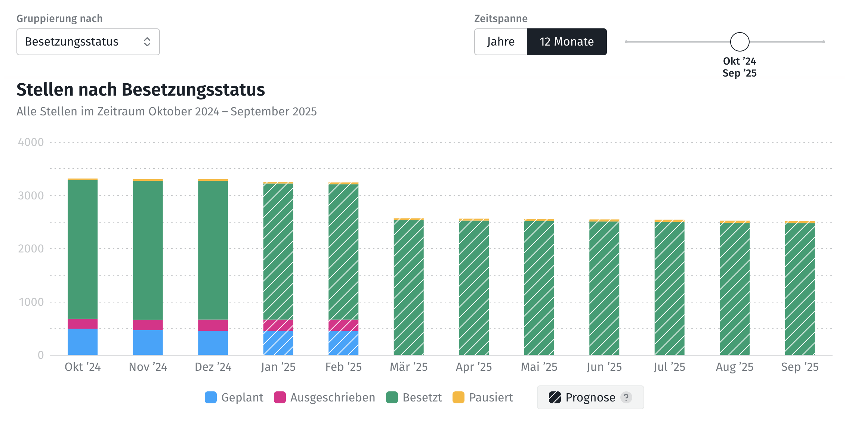Click the Okt '24 green bar segment

click(x=83, y=249)
